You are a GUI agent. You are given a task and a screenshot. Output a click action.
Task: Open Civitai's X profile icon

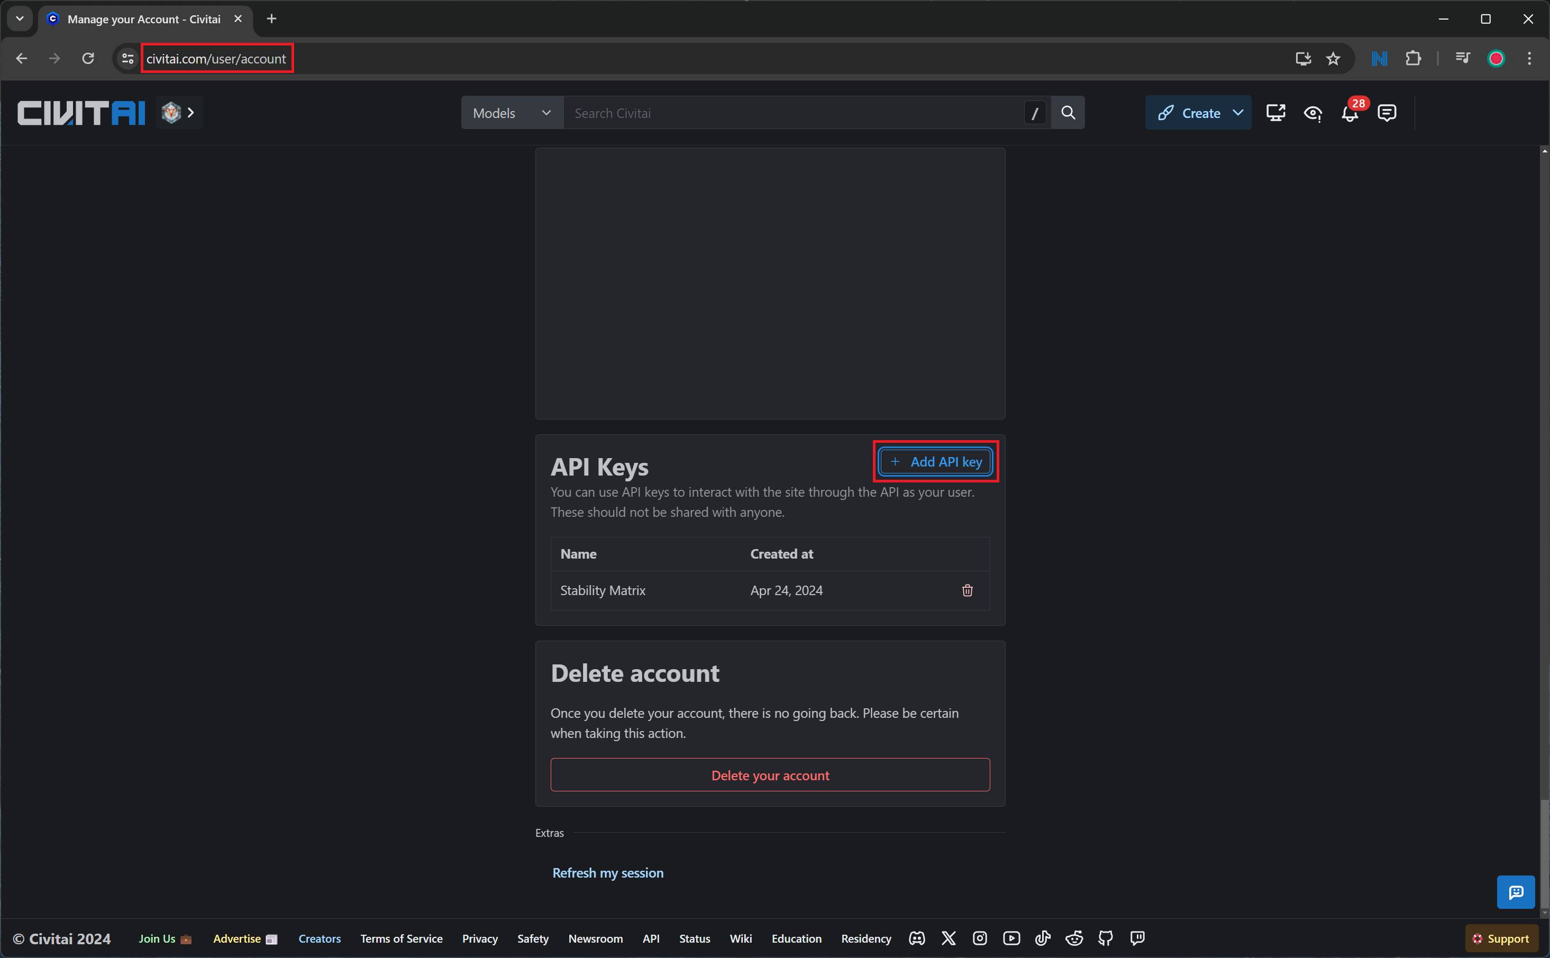pyautogui.click(x=948, y=938)
